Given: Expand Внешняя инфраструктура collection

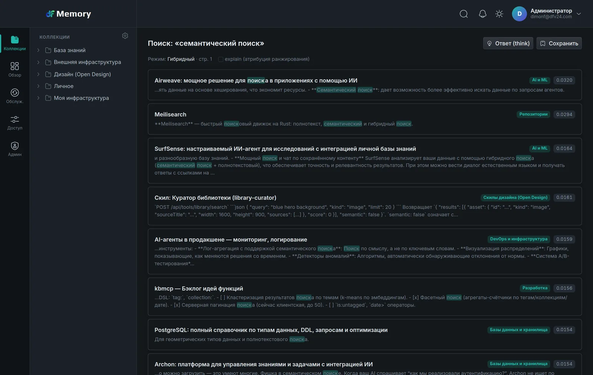Looking at the screenshot, I should pos(38,62).
